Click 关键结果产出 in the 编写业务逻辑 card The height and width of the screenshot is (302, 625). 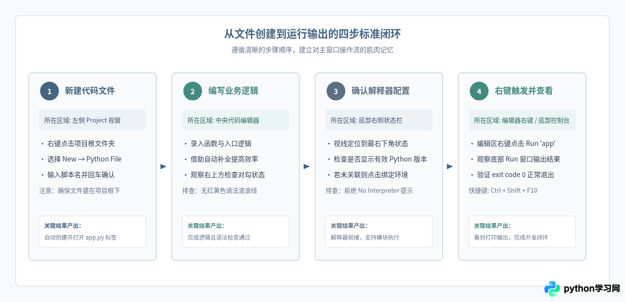(206, 226)
